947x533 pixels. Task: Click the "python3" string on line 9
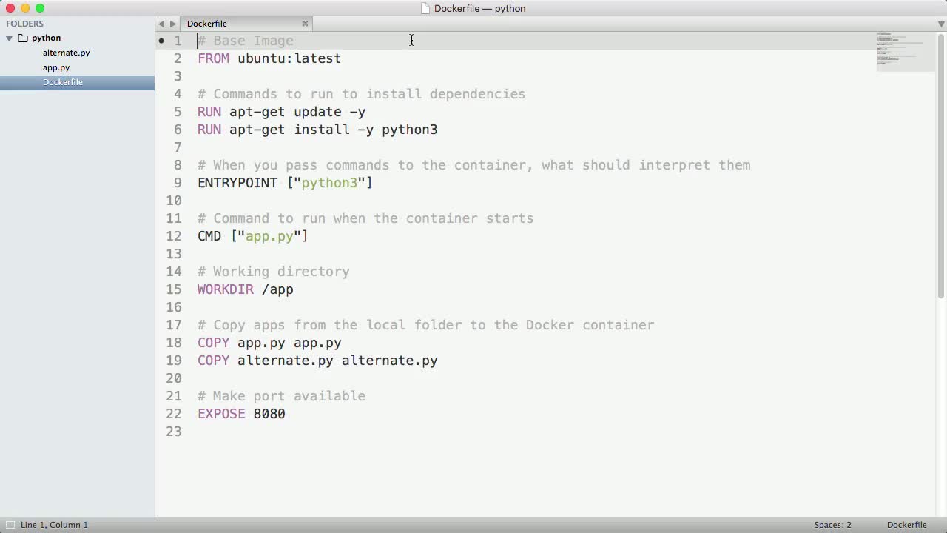click(329, 183)
